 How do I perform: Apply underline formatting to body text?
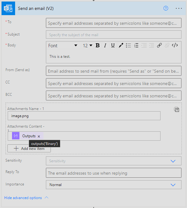pyautogui.click(x=113, y=45)
